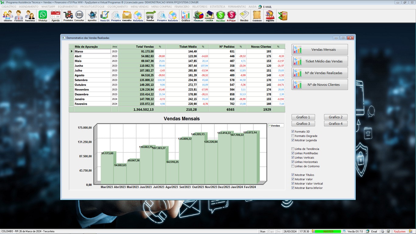Open the Fornece suppliers icon
The image size is (416, 234).
[19, 16]
